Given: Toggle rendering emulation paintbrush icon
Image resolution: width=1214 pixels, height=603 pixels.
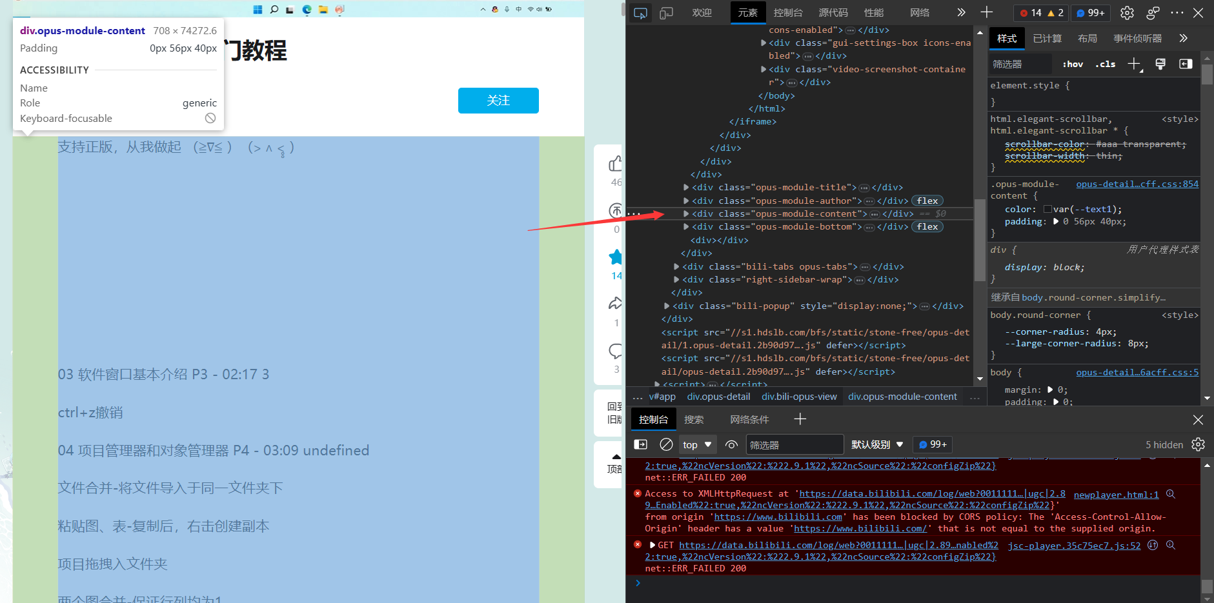Looking at the screenshot, I should tap(1160, 64).
